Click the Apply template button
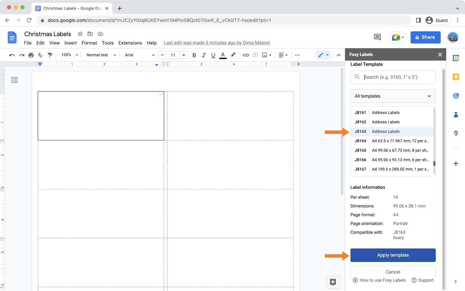 [x=393, y=255]
